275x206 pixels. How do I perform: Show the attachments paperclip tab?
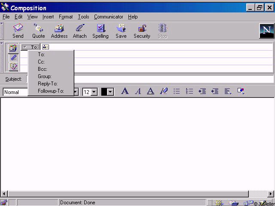click(13, 58)
